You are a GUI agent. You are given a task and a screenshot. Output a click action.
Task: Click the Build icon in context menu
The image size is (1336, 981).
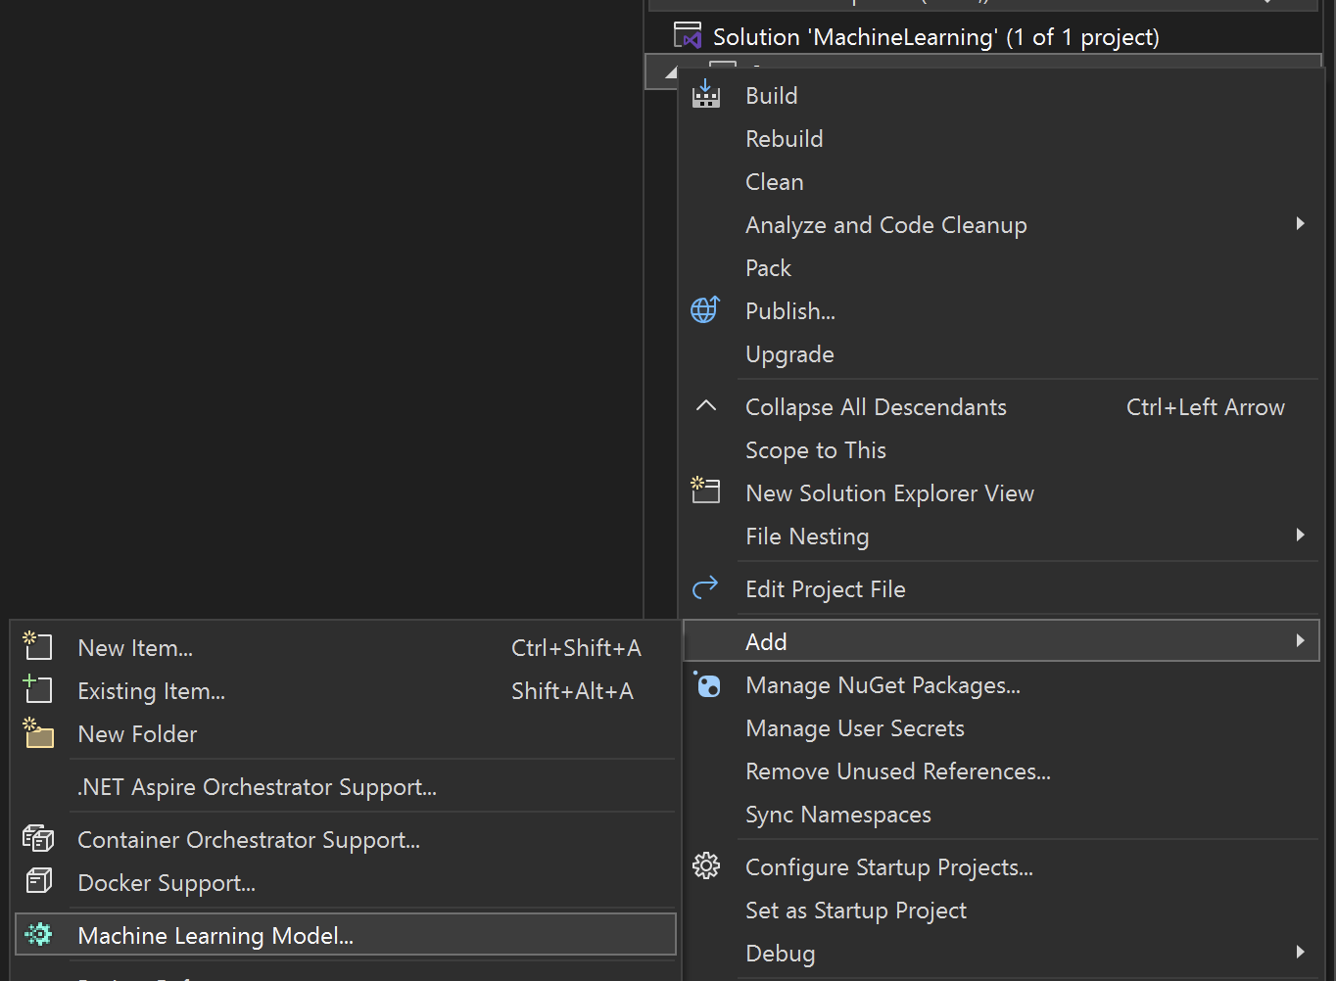click(705, 95)
